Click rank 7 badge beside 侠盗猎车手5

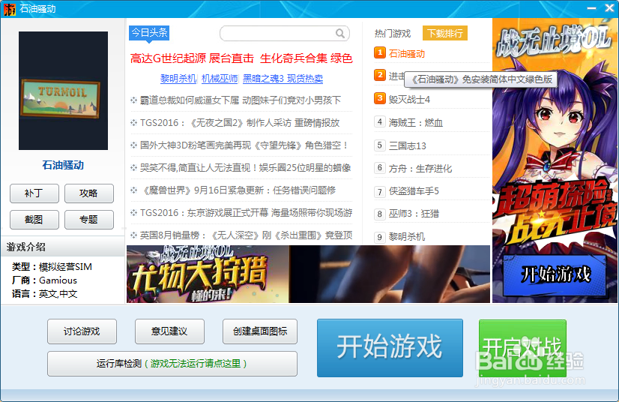tap(380, 192)
